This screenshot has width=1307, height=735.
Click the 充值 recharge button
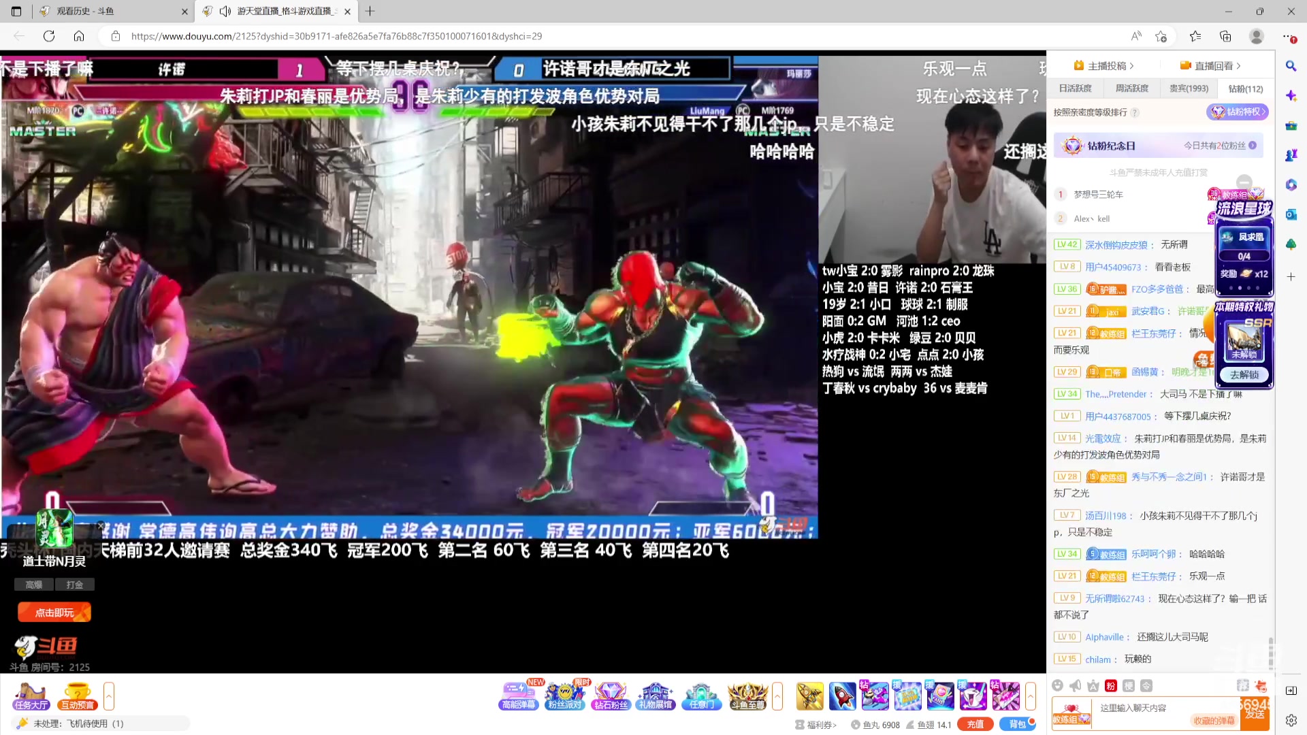(975, 724)
